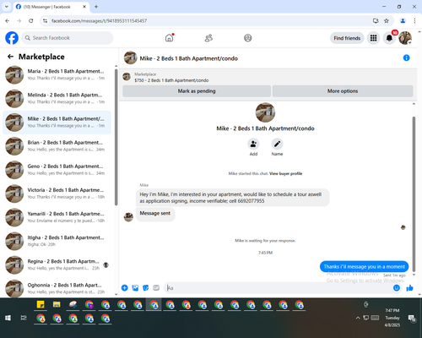Click the browser back arrow
Viewport: 422px width, 338px height.
point(8,20)
